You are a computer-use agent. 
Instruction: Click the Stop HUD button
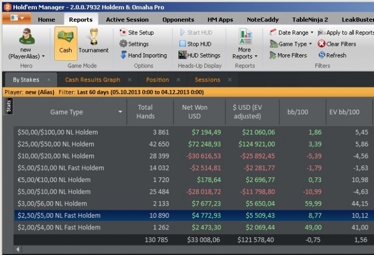tap(196, 44)
